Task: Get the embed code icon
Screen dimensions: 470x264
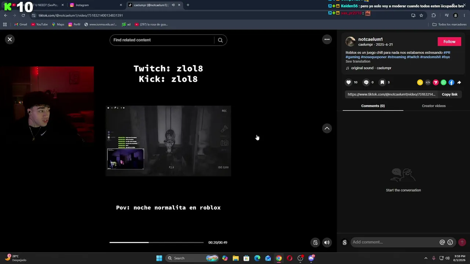Action: pos(428,82)
